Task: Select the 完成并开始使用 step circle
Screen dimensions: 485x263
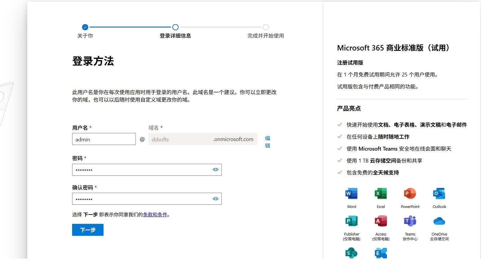Action: (266, 27)
